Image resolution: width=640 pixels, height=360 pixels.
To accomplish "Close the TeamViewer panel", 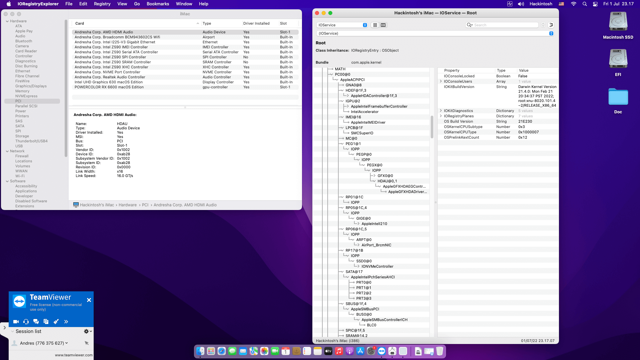I will pos(89,300).
